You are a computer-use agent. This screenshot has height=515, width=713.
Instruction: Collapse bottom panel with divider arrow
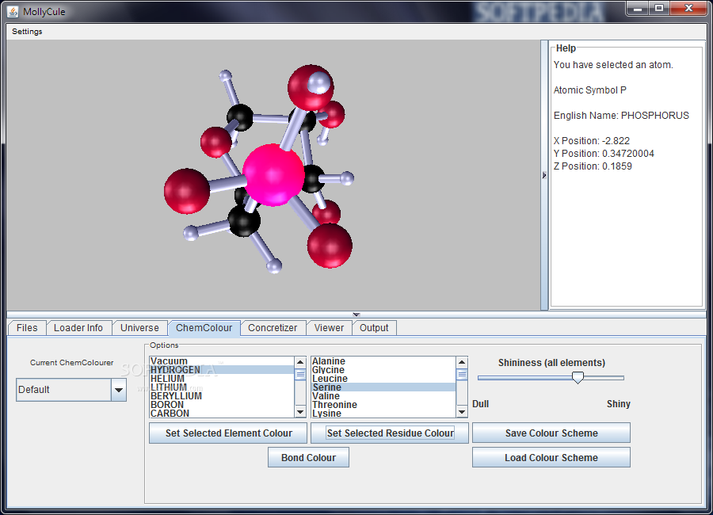[356, 315]
